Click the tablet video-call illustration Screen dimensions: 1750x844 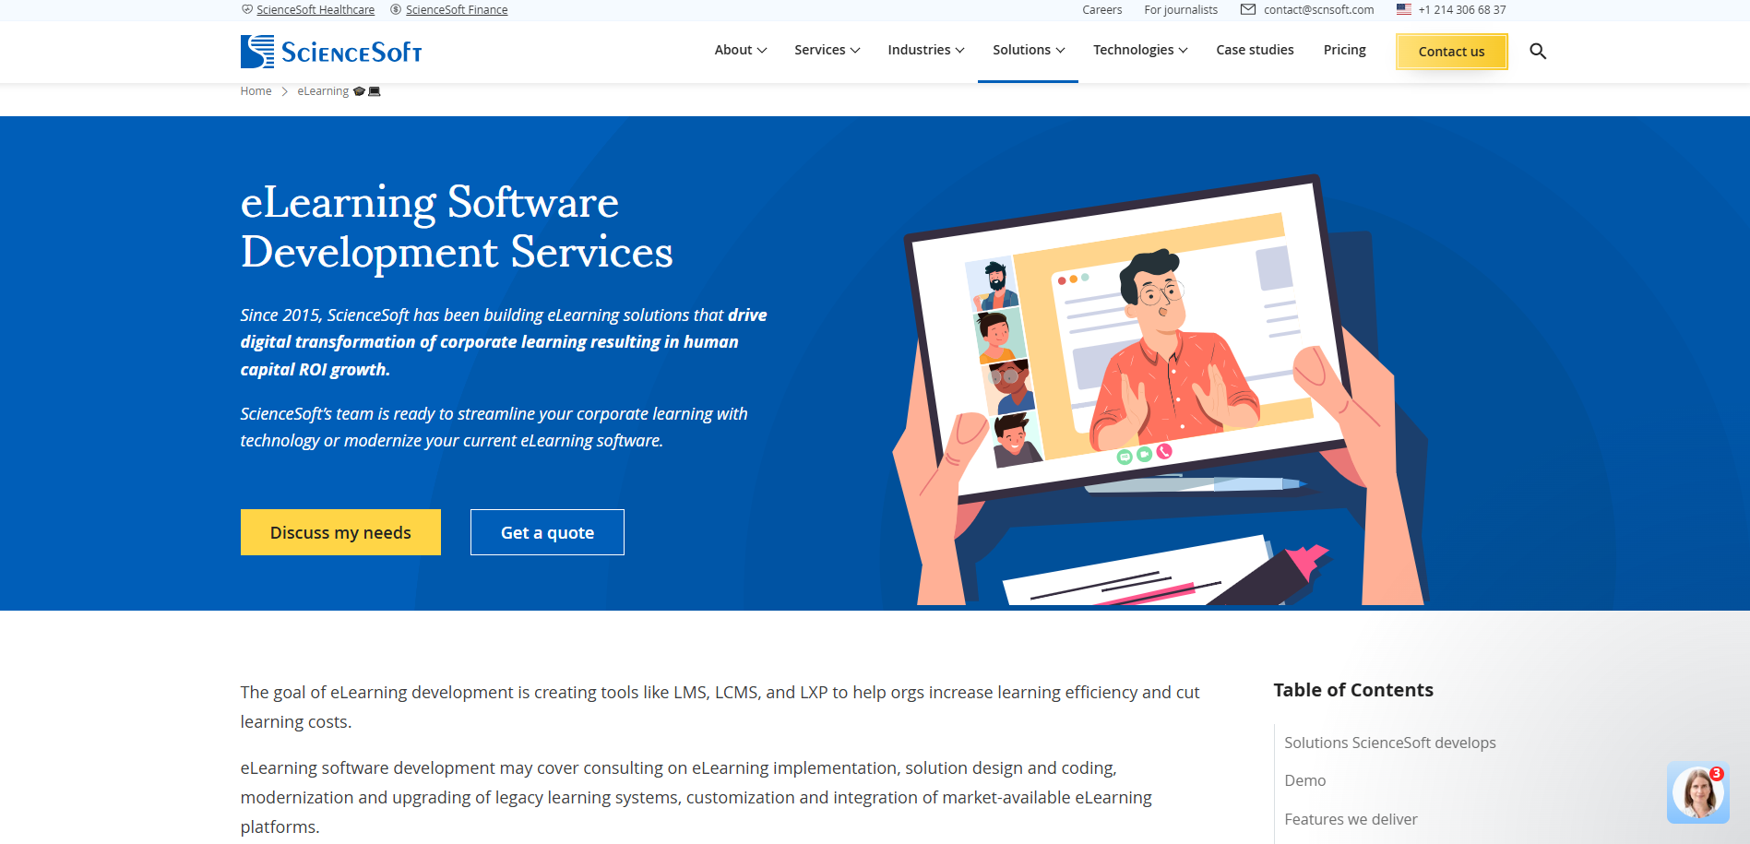click(1160, 389)
